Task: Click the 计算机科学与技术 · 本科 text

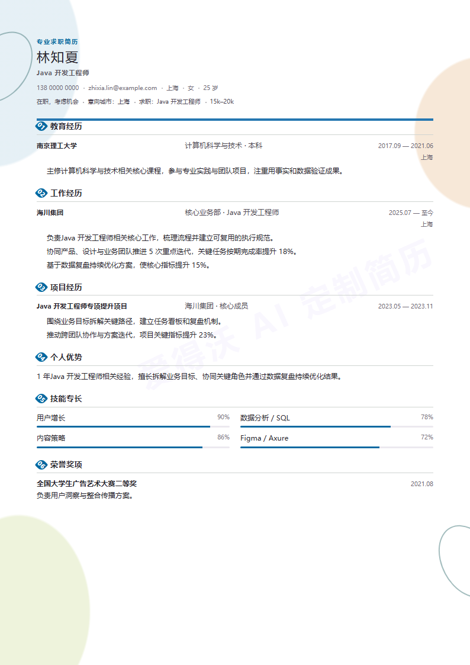Action: point(223,146)
